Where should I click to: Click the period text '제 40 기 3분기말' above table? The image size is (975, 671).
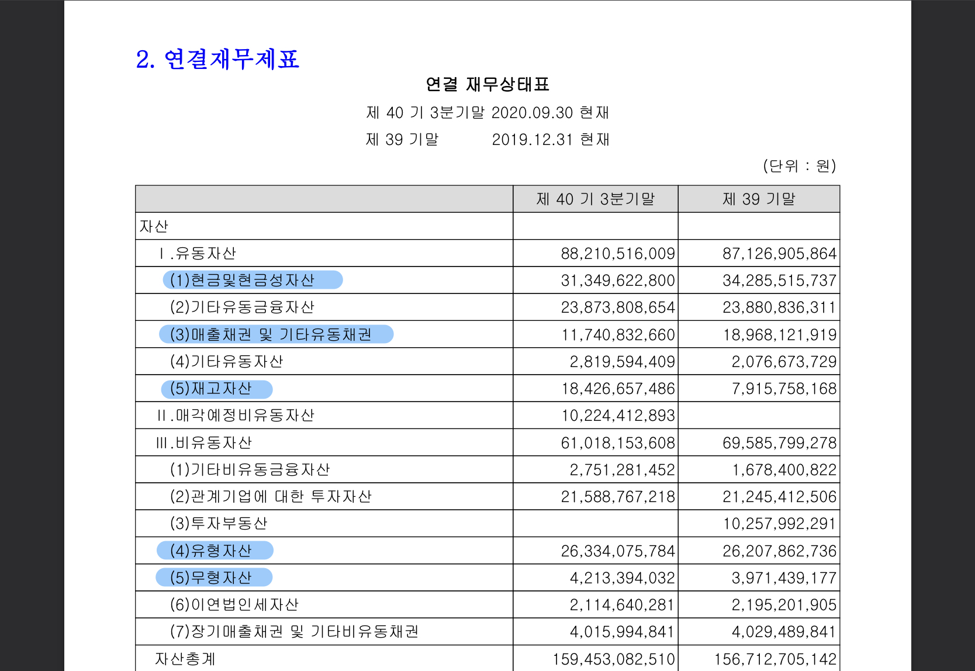pos(426,113)
